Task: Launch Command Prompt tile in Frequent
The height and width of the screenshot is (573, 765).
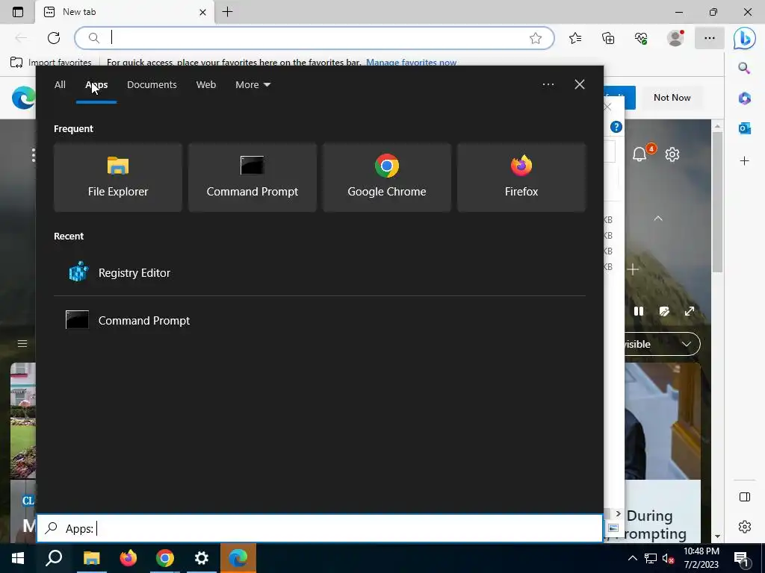Action: pyautogui.click(x=253, y=178)
